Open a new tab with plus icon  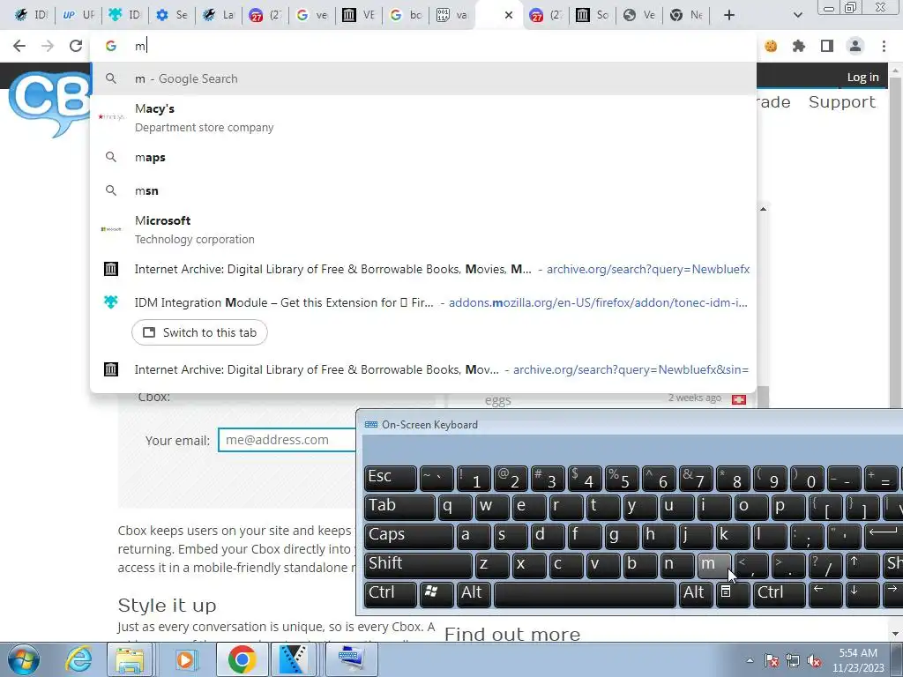[729, 15]
